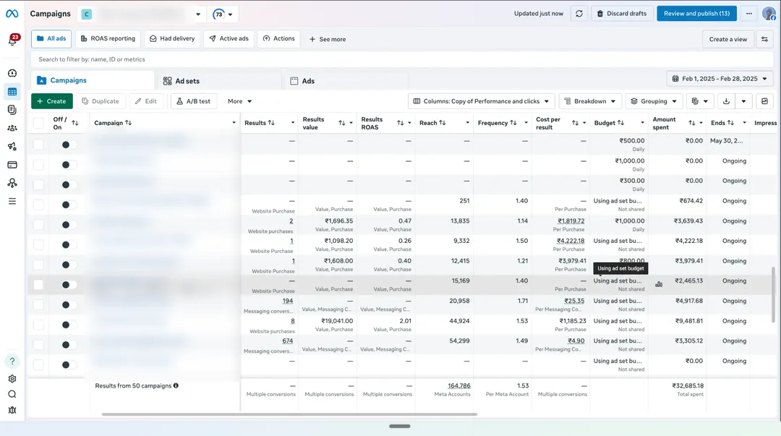Show info for Results from 50 campaigns

[176, 385]
